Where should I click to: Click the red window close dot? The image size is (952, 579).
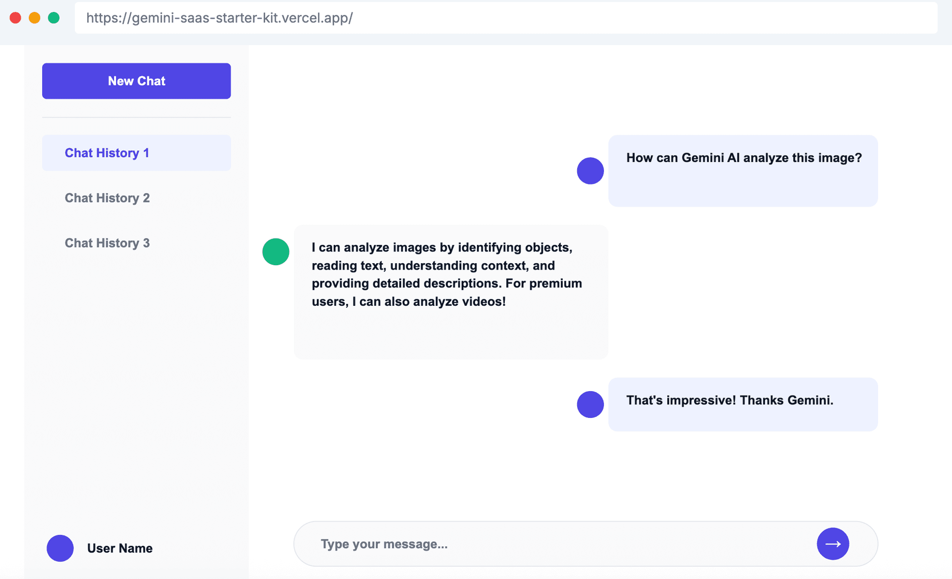pyautogui.click(x=15, y=18)
